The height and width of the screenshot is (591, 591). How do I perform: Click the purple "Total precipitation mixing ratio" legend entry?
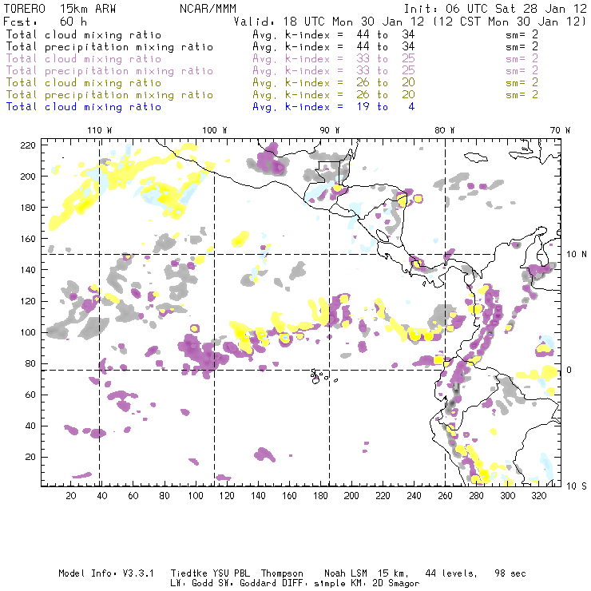point(109,71)
